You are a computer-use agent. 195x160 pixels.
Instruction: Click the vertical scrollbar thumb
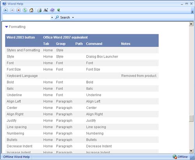coord(191,118)
